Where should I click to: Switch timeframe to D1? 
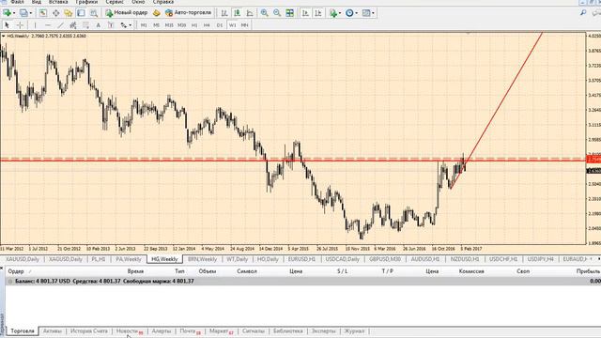tap(219, 25)
